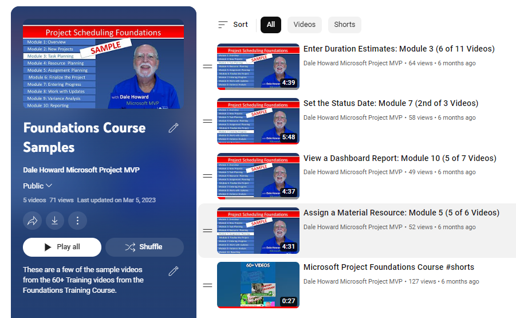516x318 pixels.
Task: Click the Shuffle button
Action: (x=144, y=247)
